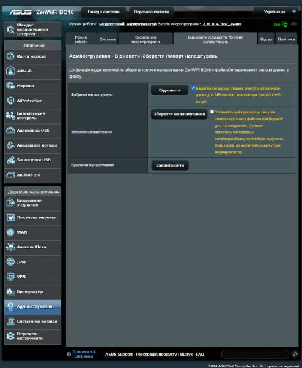Switch to the Відгук tab

click(267, 39)
